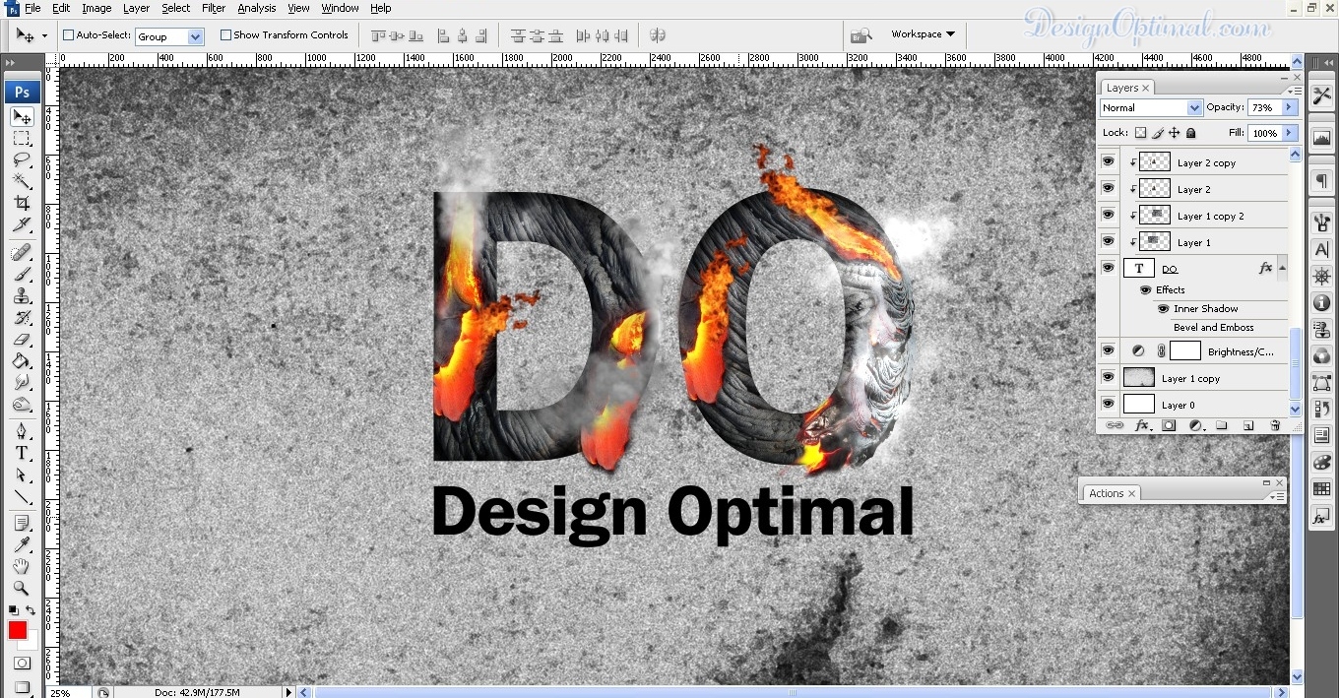Open the Info panel icon in dock
The height and width of the screenshot is (698, 1339).
(x=1321, y=303)
